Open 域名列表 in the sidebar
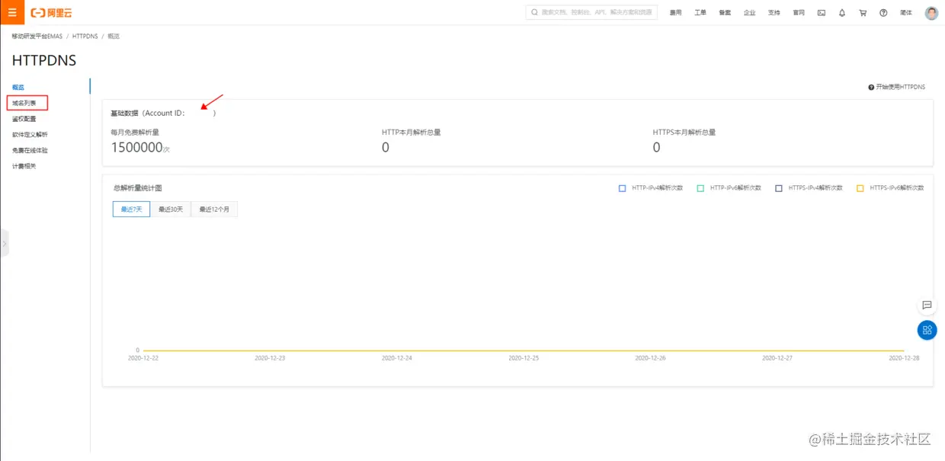 pos(24,103)
